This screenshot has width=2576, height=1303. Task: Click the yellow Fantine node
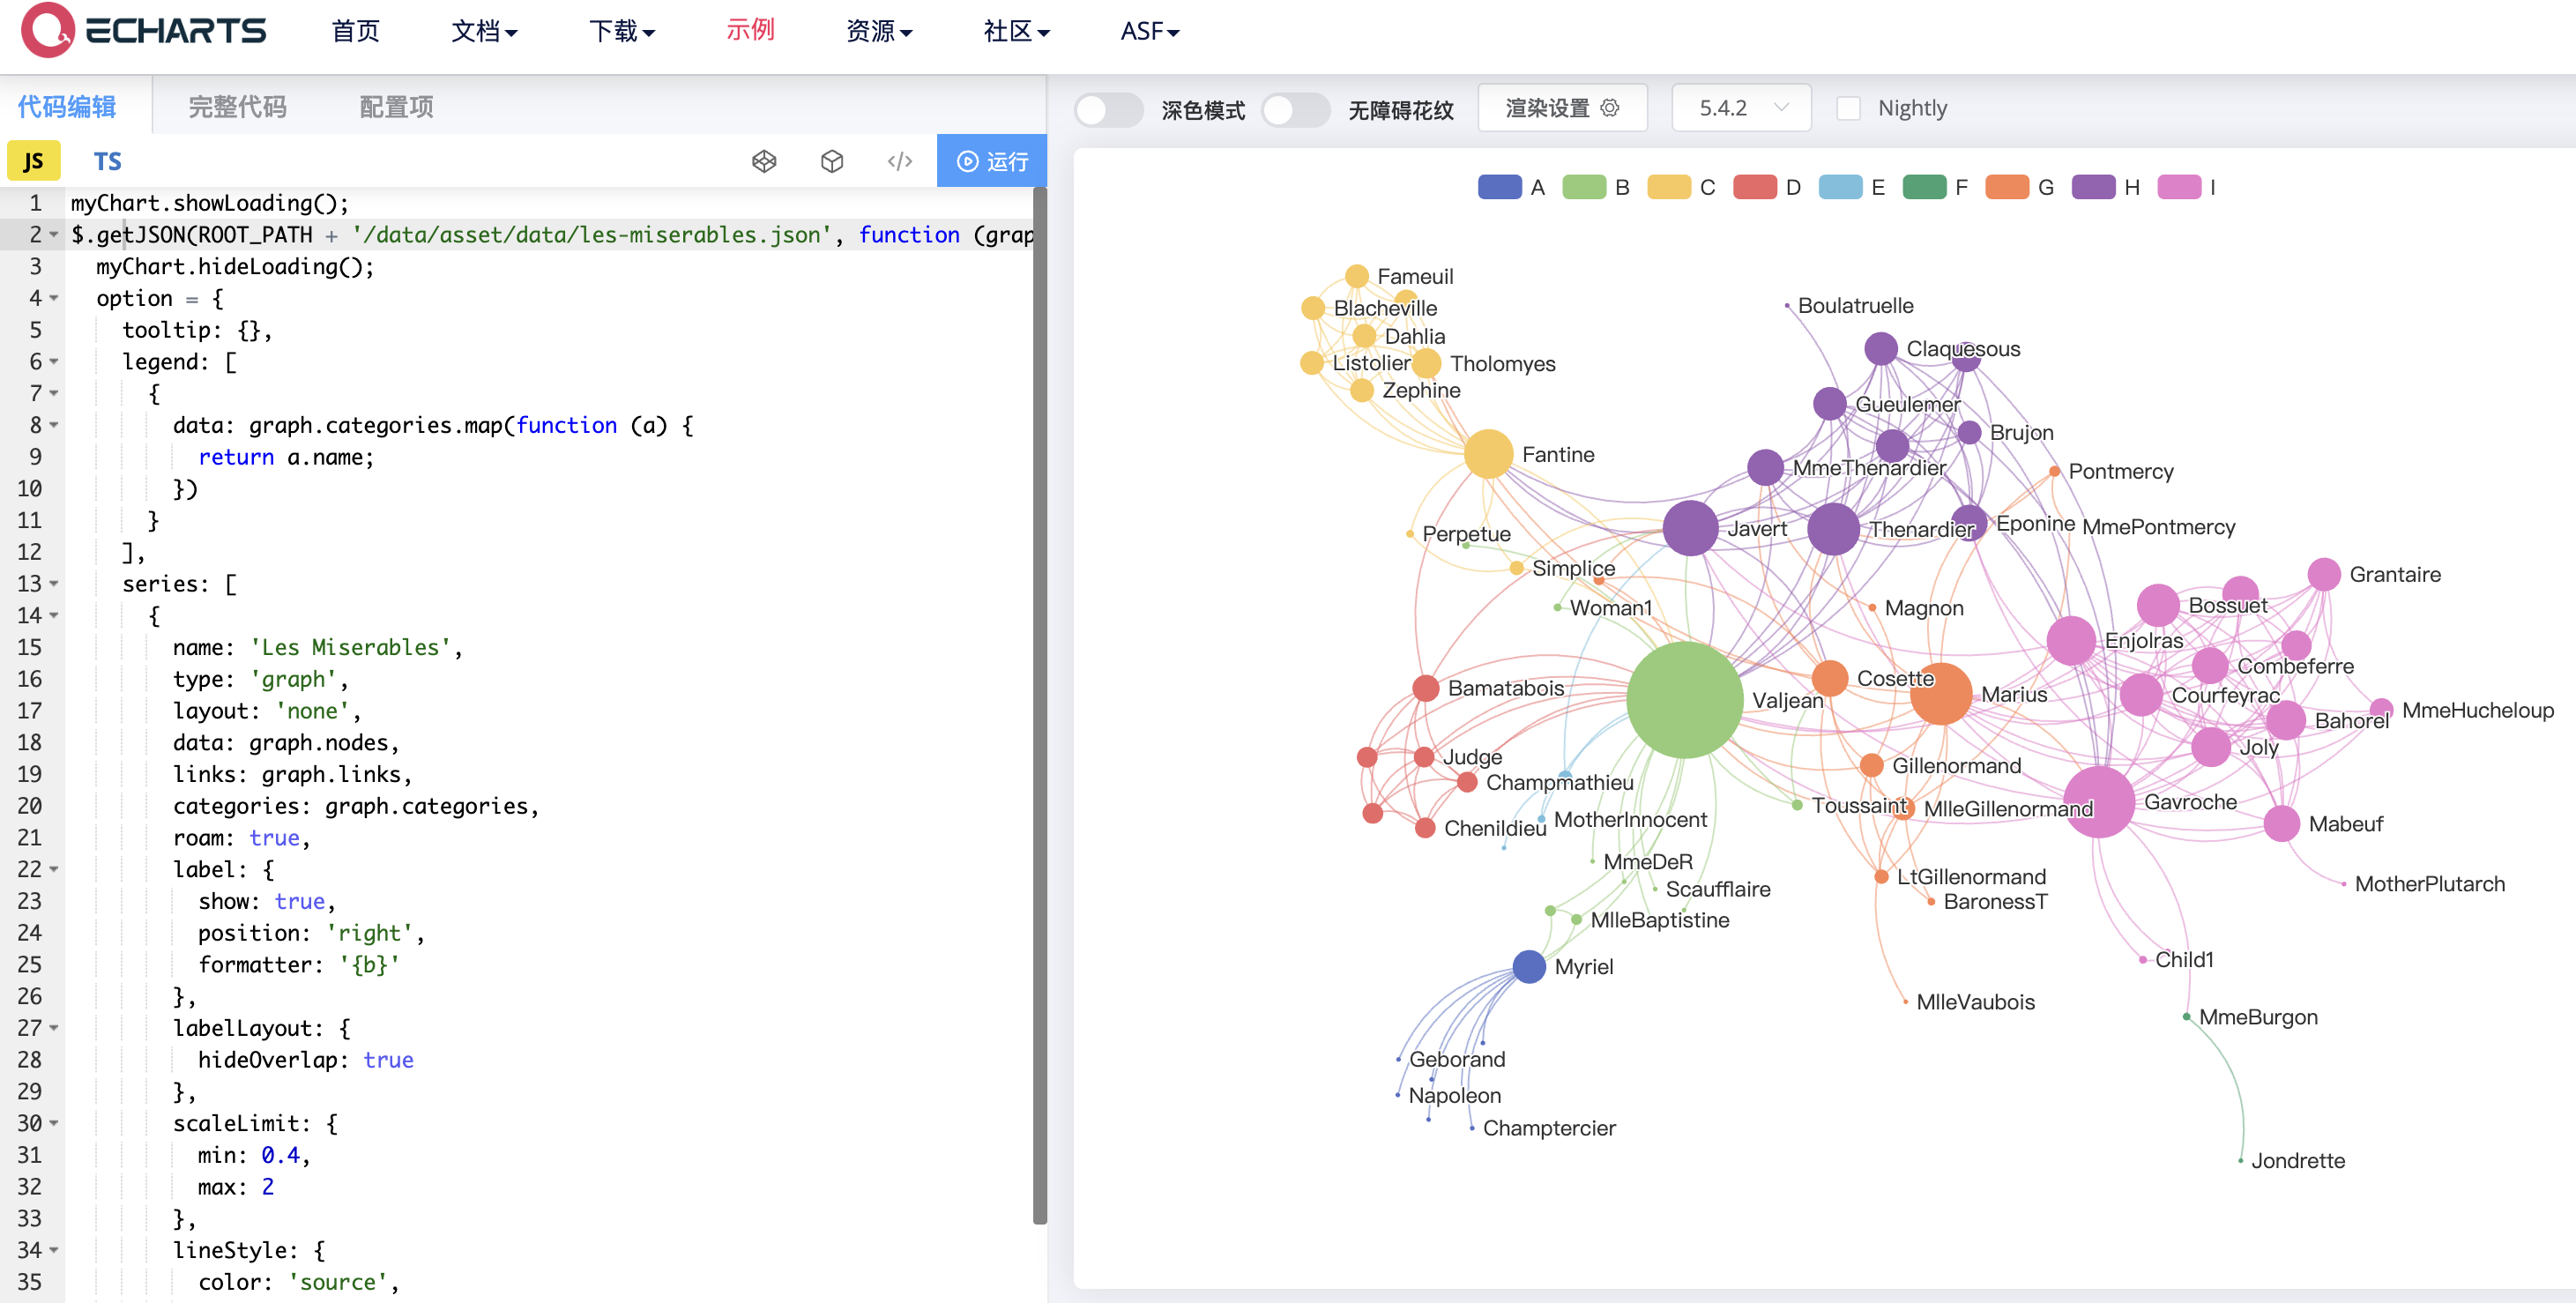(1488, 454)
